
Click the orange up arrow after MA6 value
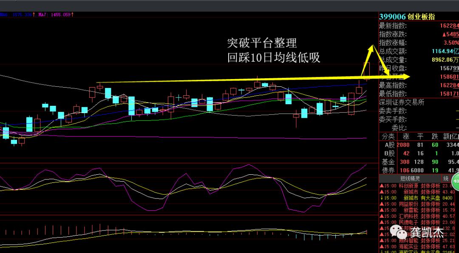coord(34,14)
